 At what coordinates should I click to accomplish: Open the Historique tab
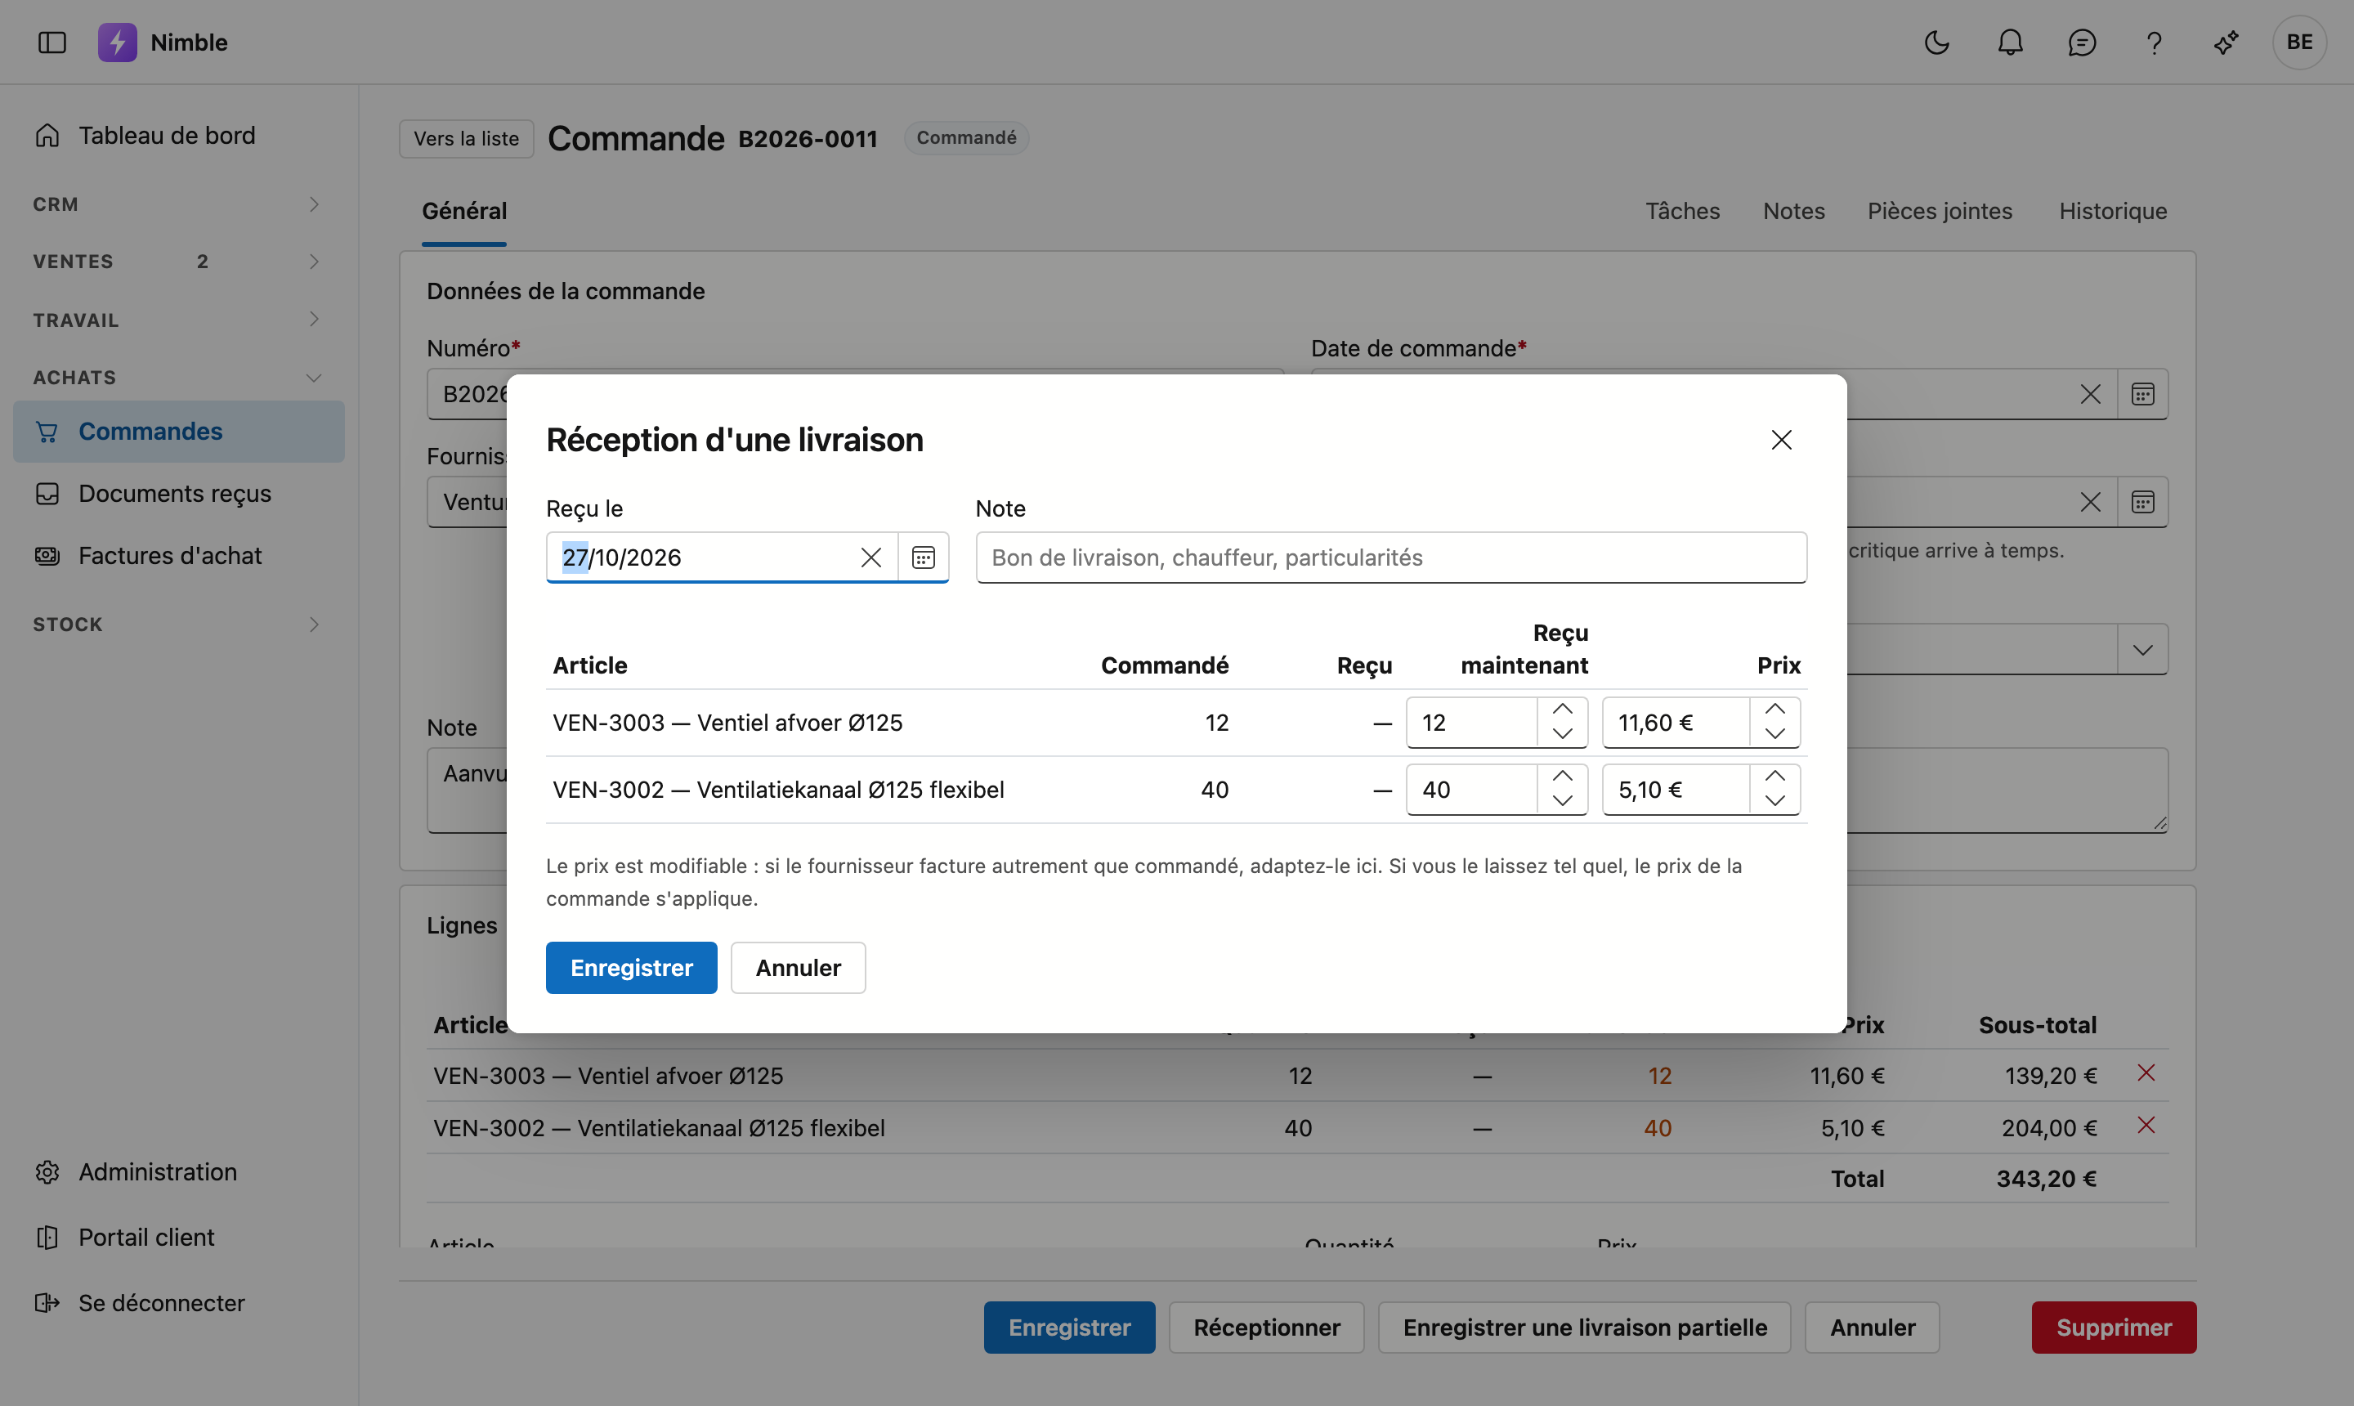(2112, 211)
